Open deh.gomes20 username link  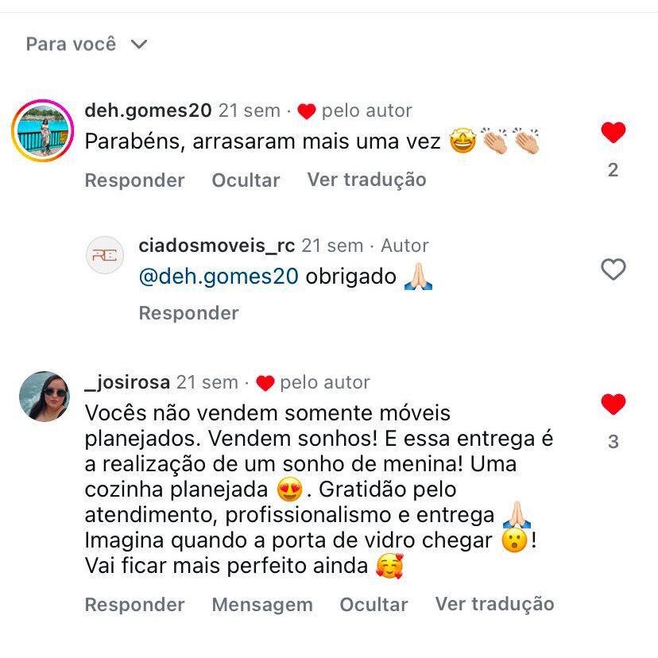148,110
